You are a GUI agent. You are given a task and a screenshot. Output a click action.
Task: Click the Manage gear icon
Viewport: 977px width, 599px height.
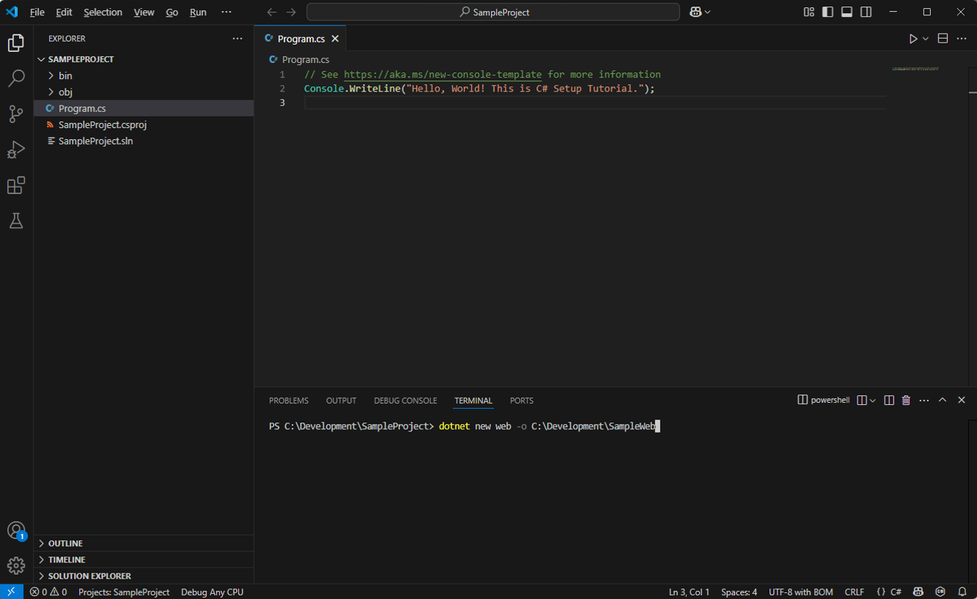(16, 565)
